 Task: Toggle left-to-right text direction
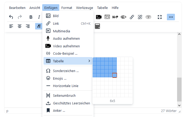tap(39, 26)
